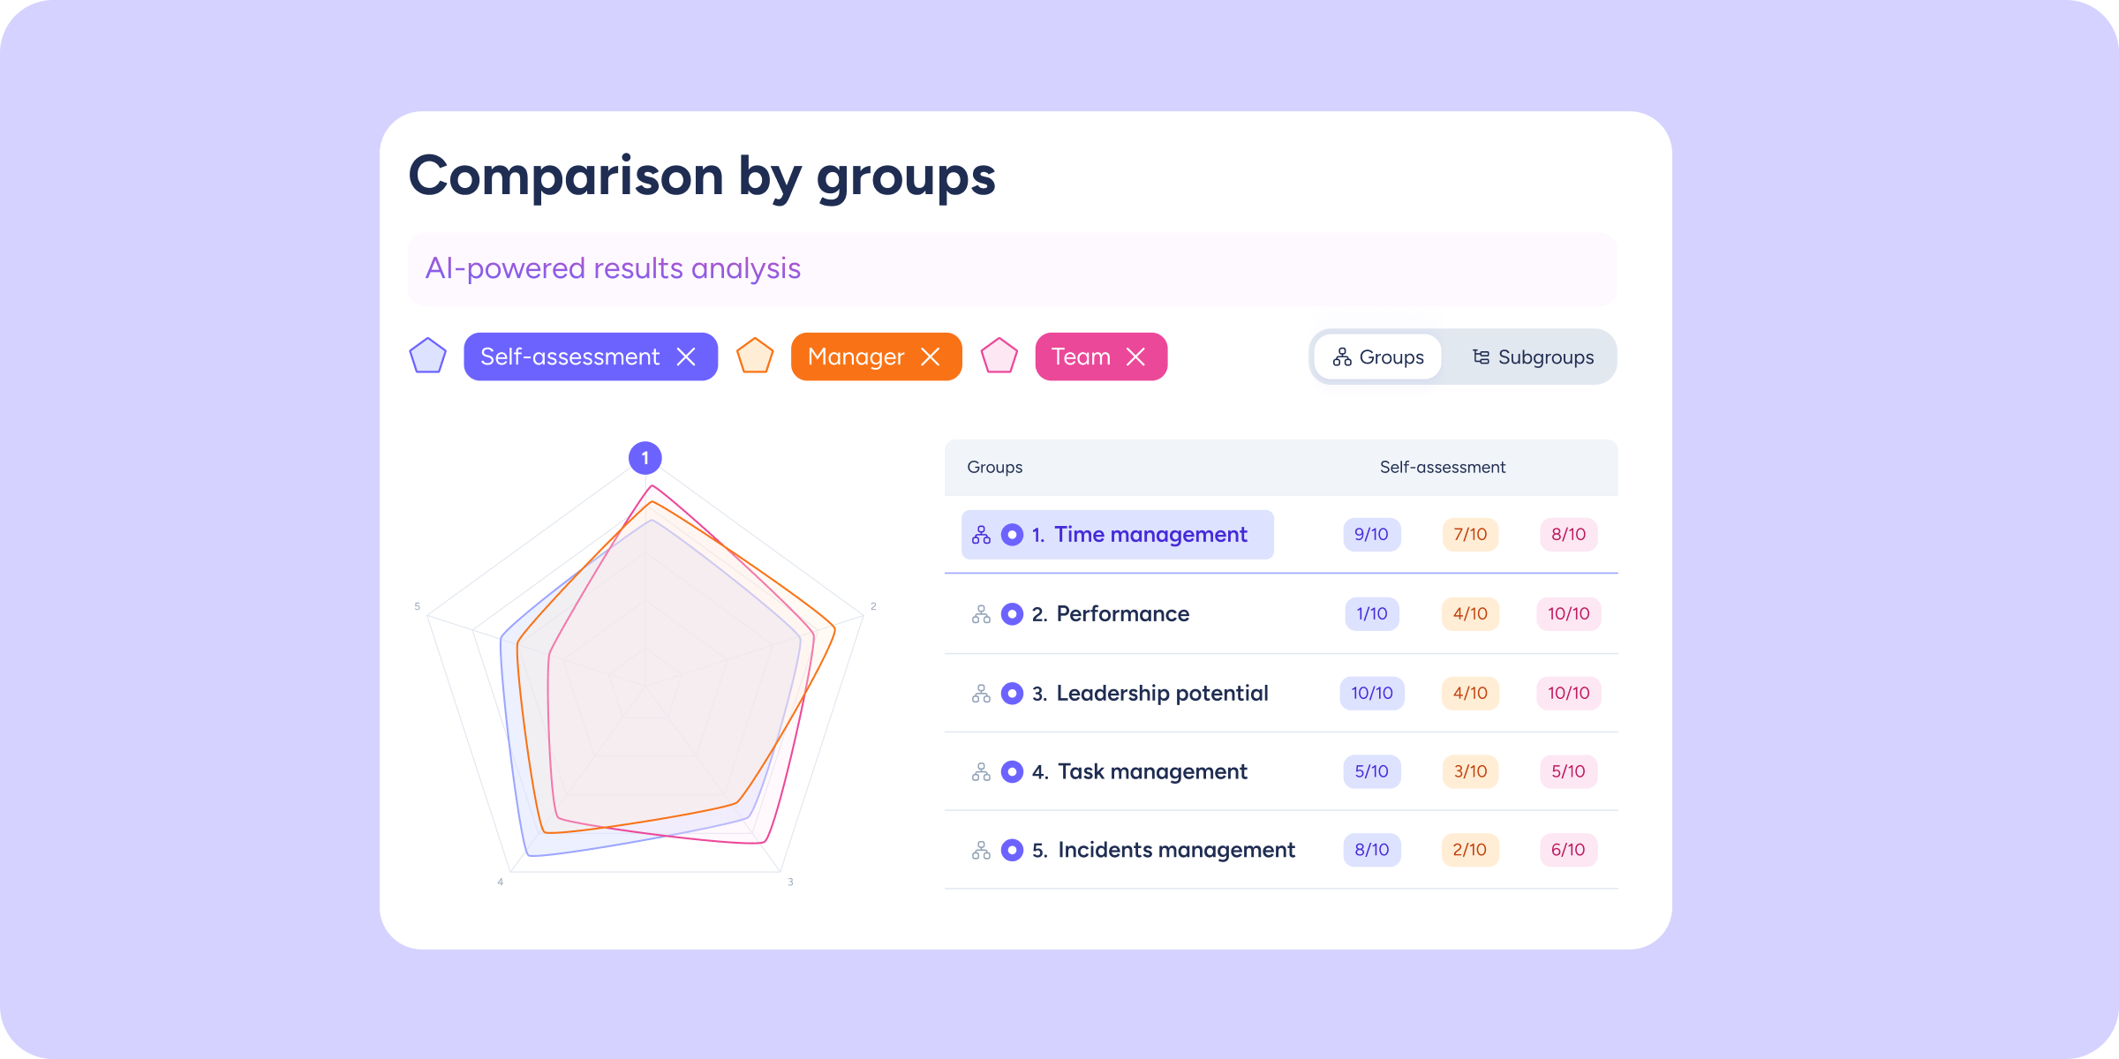Toggle radio dot beside Time management
This screenshot has width=2119, height=1059.
(1012, 535)
